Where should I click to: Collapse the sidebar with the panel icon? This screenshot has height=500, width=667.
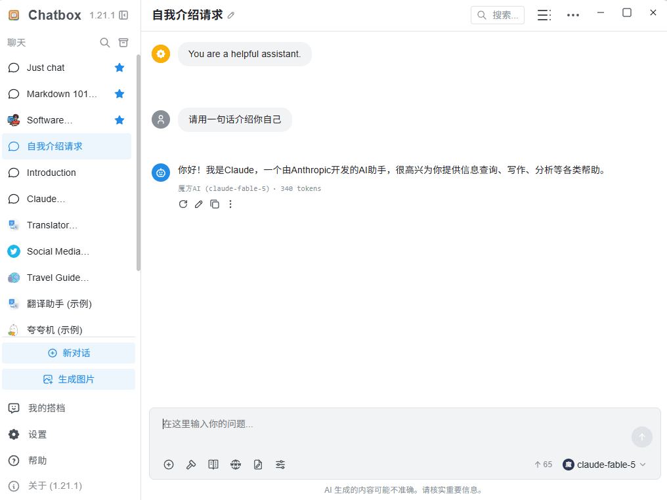[x=123, y=15]
